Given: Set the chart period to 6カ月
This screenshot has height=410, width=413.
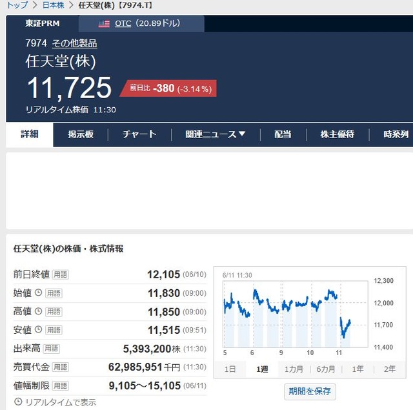Looking at the screenshot, I should point(326,369).
